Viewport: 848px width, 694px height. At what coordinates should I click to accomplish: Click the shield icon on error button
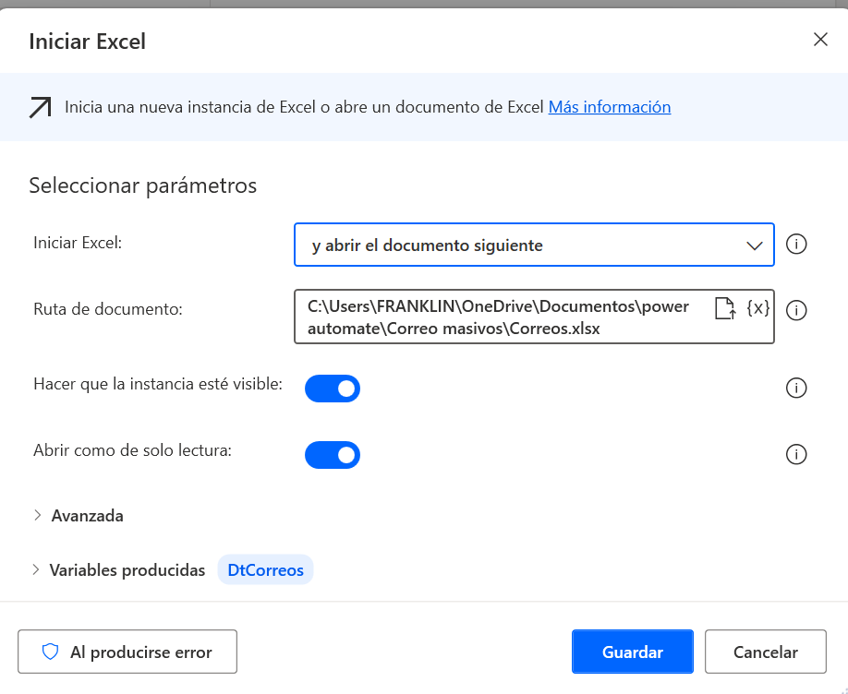[50, 652]
